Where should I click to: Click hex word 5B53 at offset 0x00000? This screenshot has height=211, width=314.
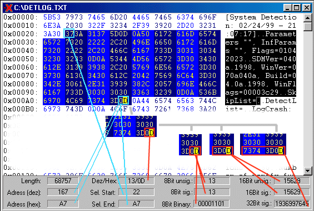coord(52,17)
